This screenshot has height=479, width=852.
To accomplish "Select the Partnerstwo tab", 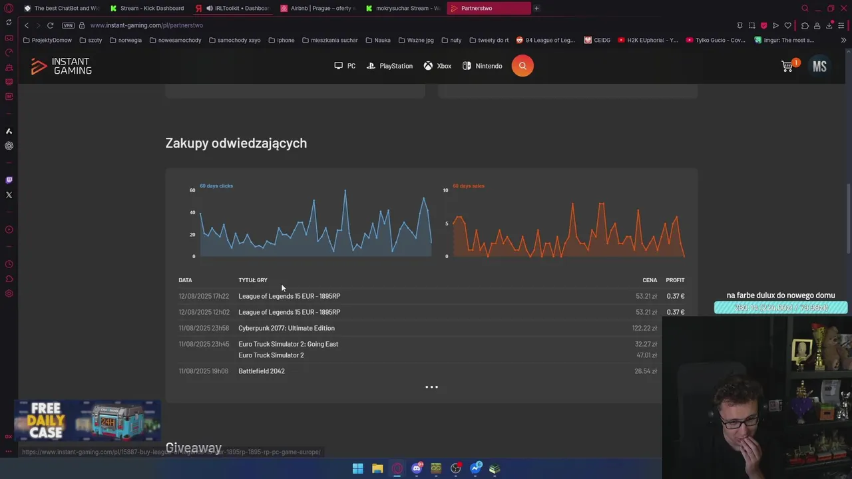I will (x=488, y=8).
